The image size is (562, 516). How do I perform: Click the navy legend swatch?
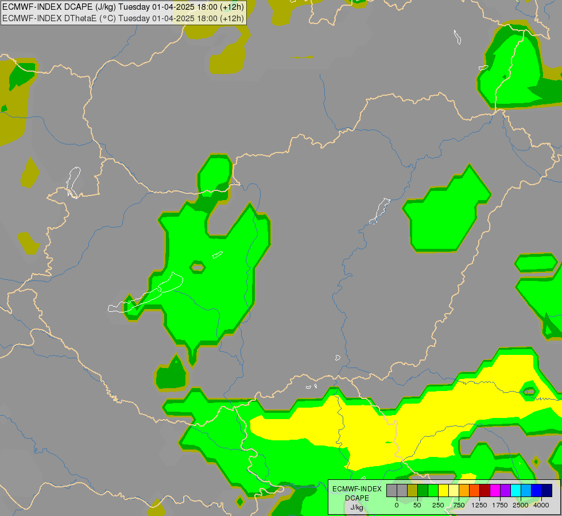(547, 491)
